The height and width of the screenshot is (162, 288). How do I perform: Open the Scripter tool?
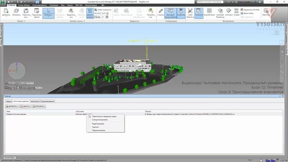pos(236,13)
